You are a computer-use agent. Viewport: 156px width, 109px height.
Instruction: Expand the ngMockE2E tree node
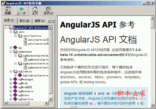point(11,87)
